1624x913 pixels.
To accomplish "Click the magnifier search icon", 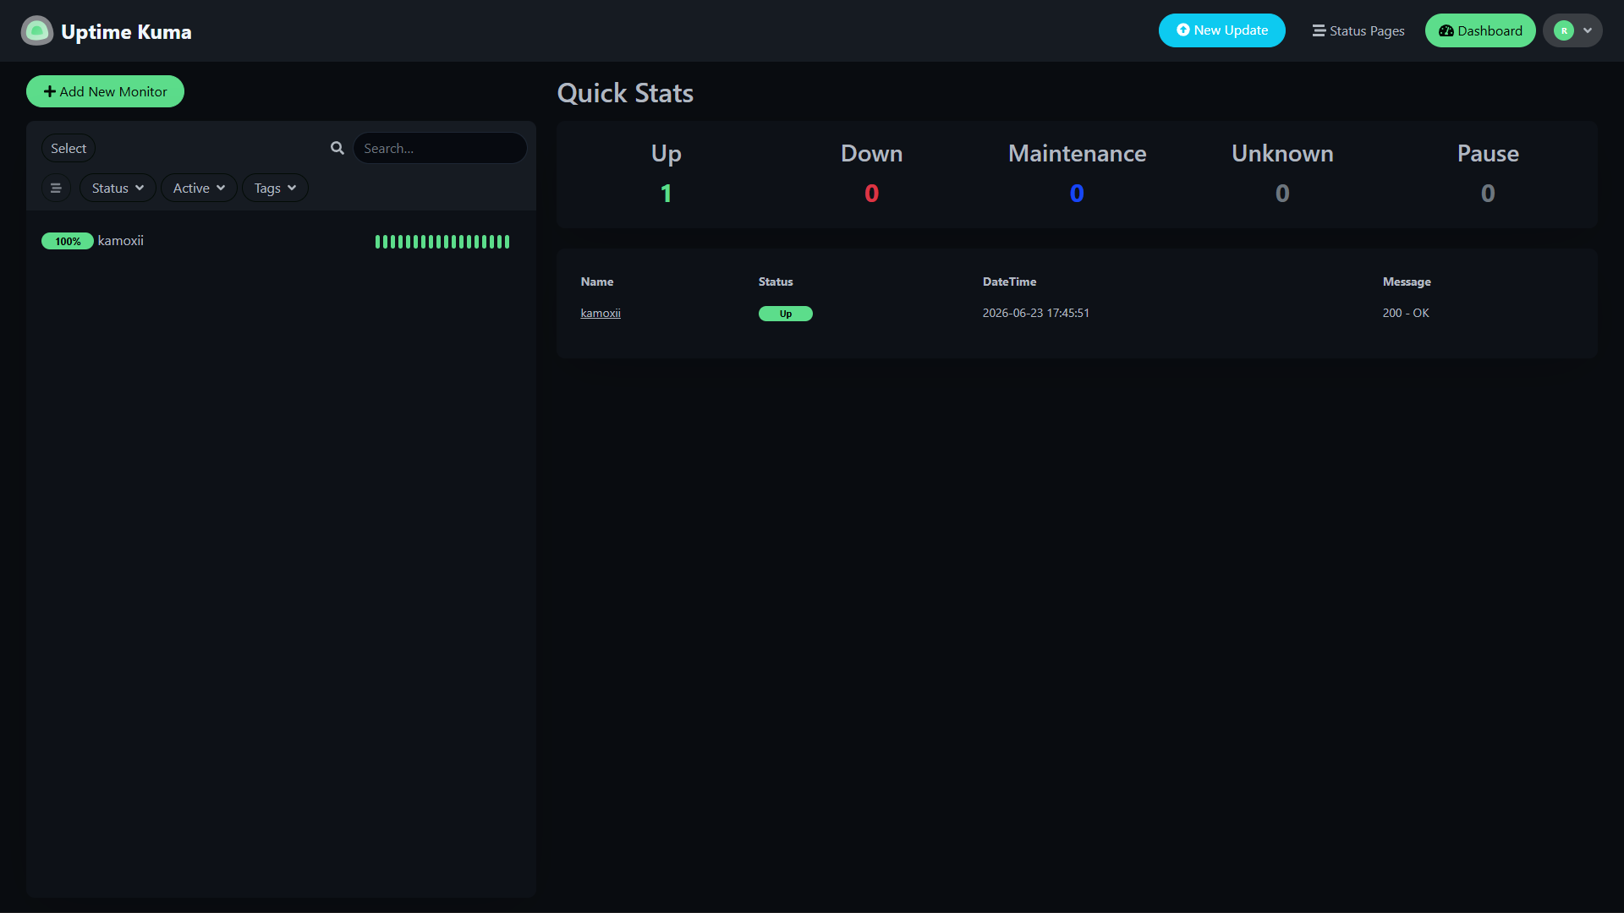I will 337,148.
